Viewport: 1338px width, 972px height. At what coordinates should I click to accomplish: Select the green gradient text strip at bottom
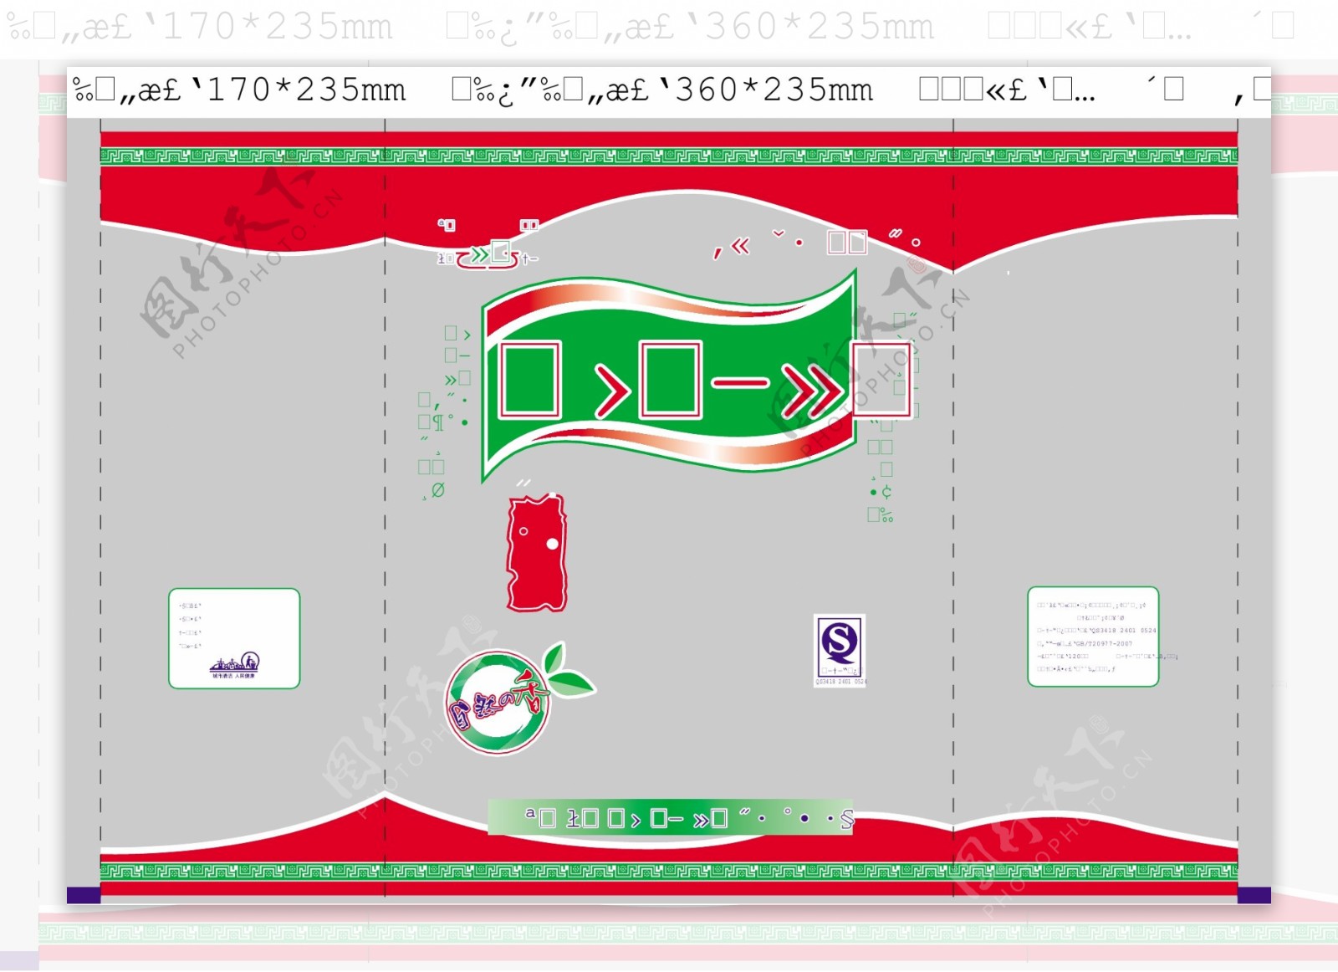(671, 817)
